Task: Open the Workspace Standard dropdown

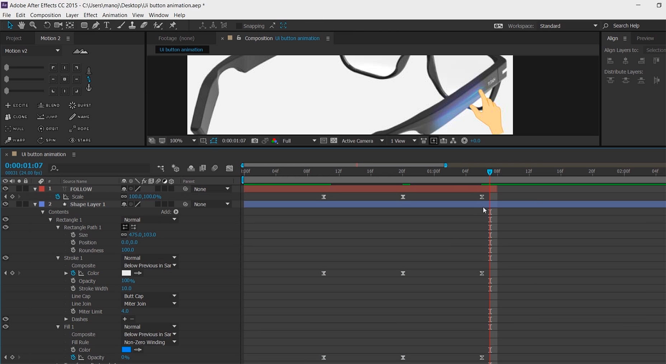Action: 568,26
